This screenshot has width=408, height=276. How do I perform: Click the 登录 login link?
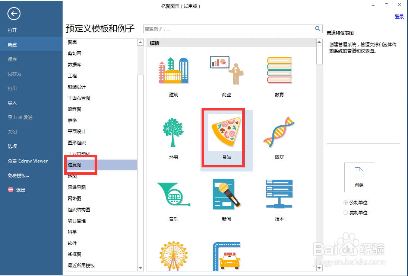399,17
